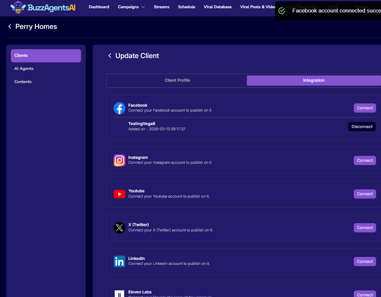Click the Facebook logo icon
This screenshot has height=297, width=381.
(119, 108)
